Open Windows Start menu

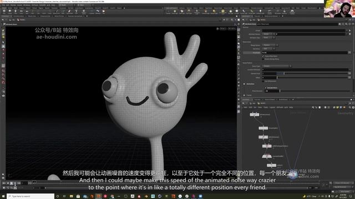(3, 196)
